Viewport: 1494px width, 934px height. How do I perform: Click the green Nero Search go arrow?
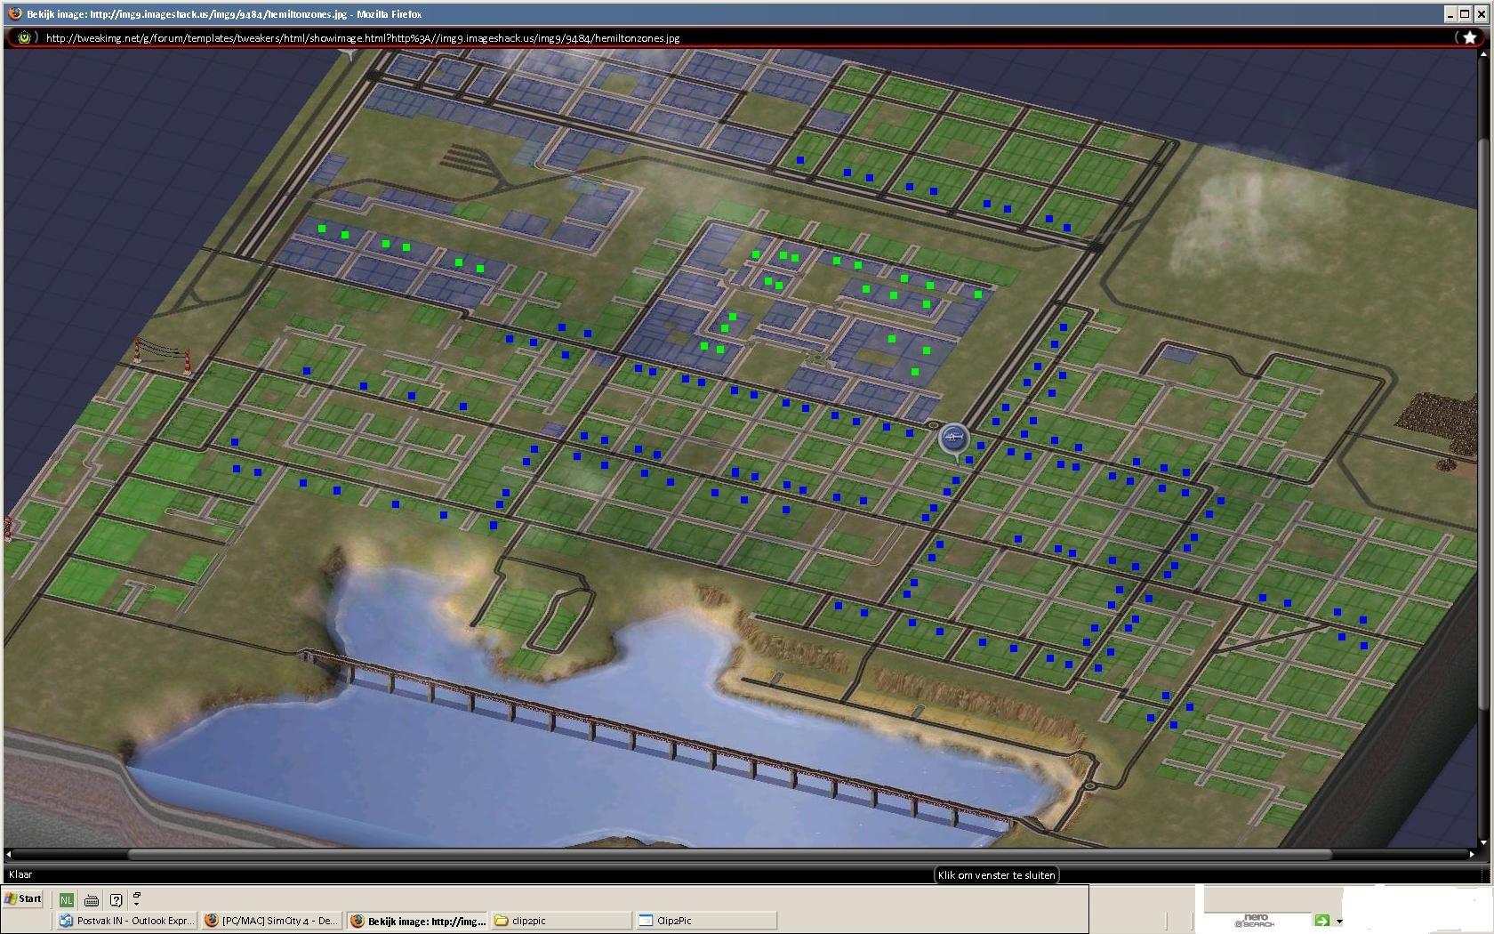click(x=1322, y=921)
